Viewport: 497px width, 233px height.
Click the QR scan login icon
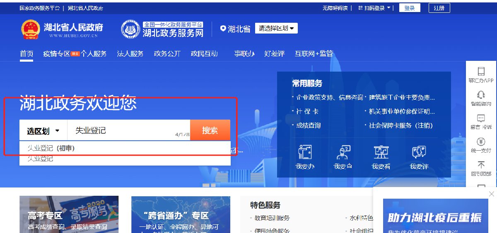click(361, 8)
